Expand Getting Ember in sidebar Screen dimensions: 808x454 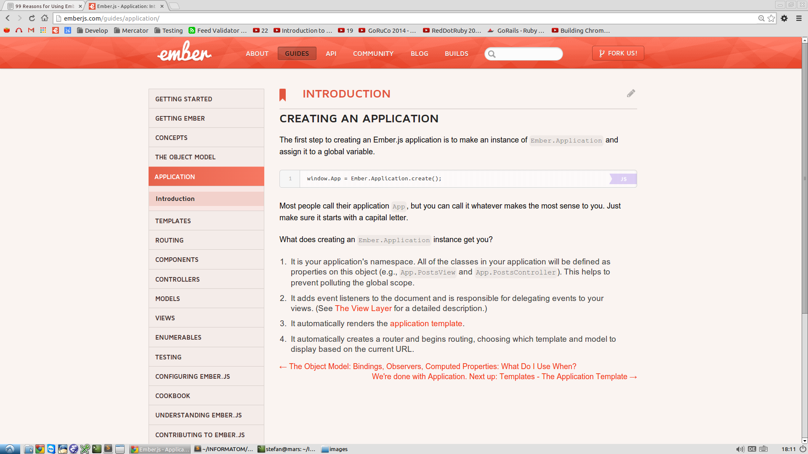[x=206, y=118]
